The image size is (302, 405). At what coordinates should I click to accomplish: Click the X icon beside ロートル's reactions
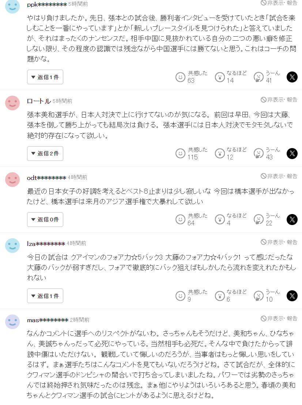(292, 153)
